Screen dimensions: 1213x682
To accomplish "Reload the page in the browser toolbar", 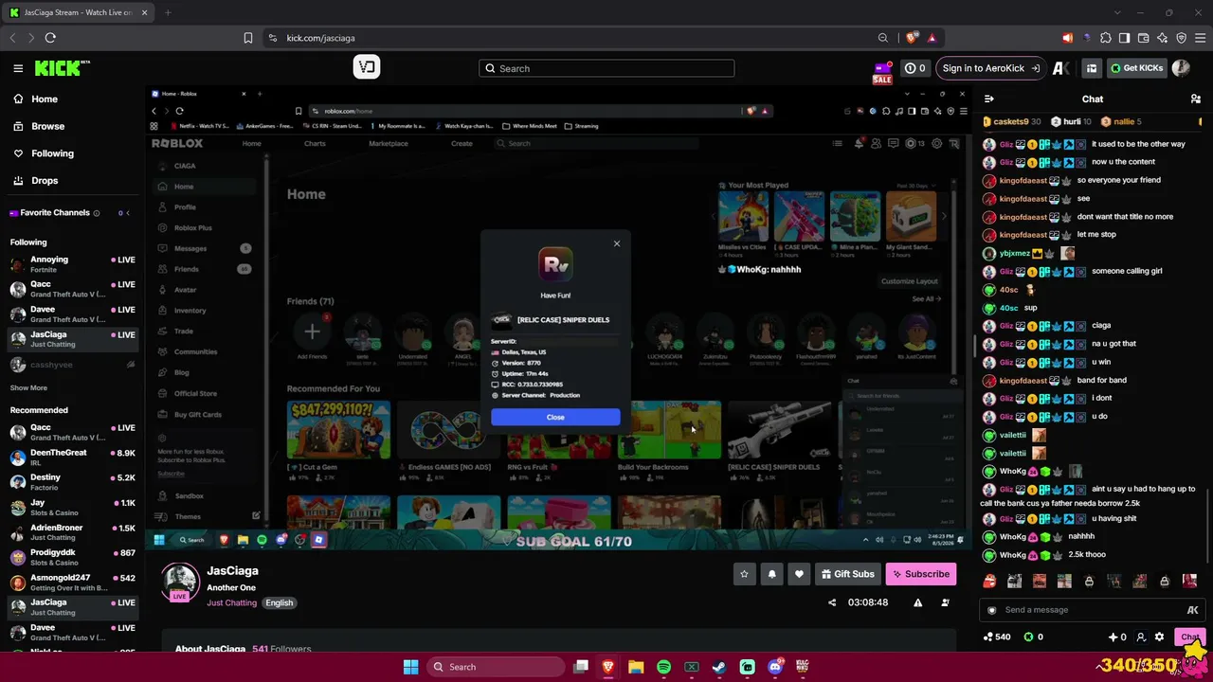I will 50,38.
